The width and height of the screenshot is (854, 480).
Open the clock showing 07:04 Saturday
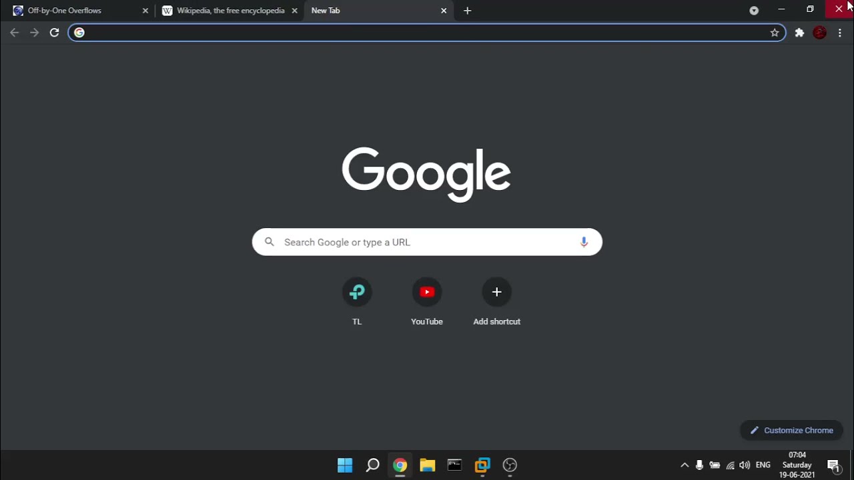(797, 465)
